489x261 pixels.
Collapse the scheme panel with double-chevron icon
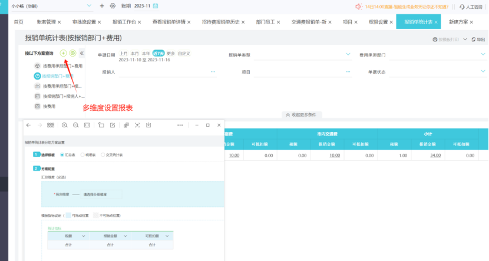[82, 53]
